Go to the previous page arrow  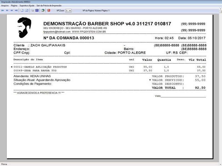7,11
